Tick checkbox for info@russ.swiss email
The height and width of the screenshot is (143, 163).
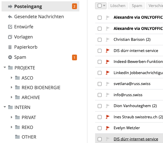(100, 95)
